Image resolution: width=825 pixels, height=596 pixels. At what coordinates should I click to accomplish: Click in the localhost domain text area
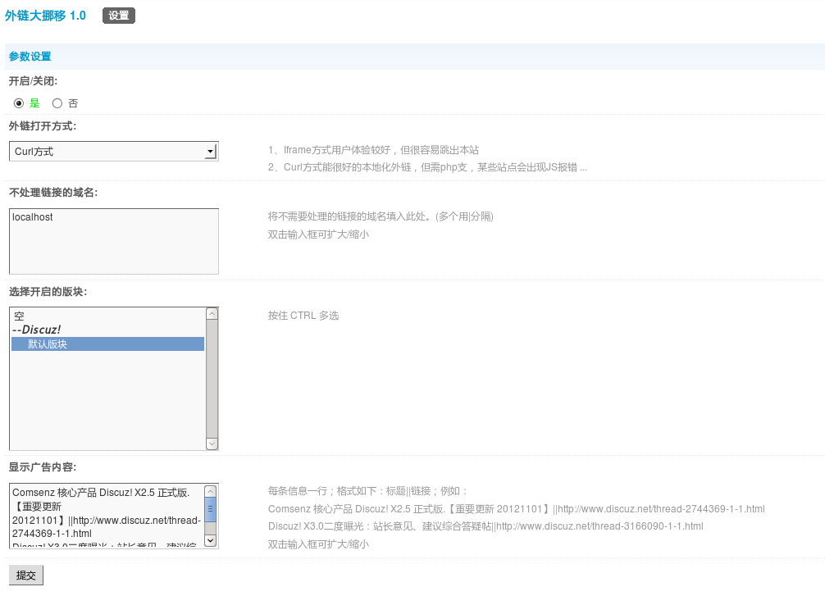[x=113, y=241]
